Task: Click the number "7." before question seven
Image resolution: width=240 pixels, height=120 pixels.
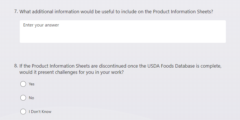Action: 16,12
